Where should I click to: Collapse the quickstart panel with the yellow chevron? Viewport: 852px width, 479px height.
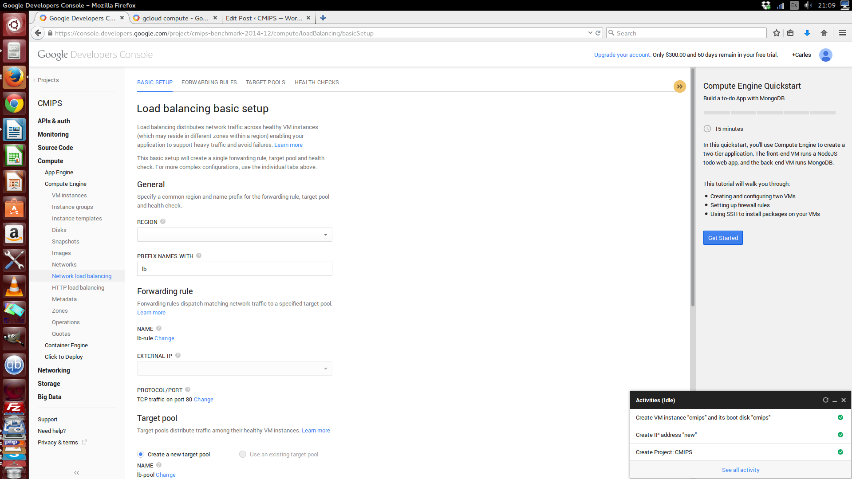[679, 86]
